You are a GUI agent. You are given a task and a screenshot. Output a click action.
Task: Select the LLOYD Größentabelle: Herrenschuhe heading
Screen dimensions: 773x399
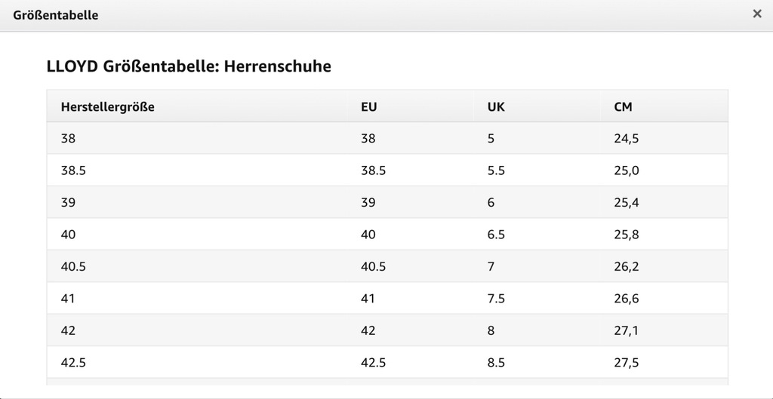coord(189,66)
